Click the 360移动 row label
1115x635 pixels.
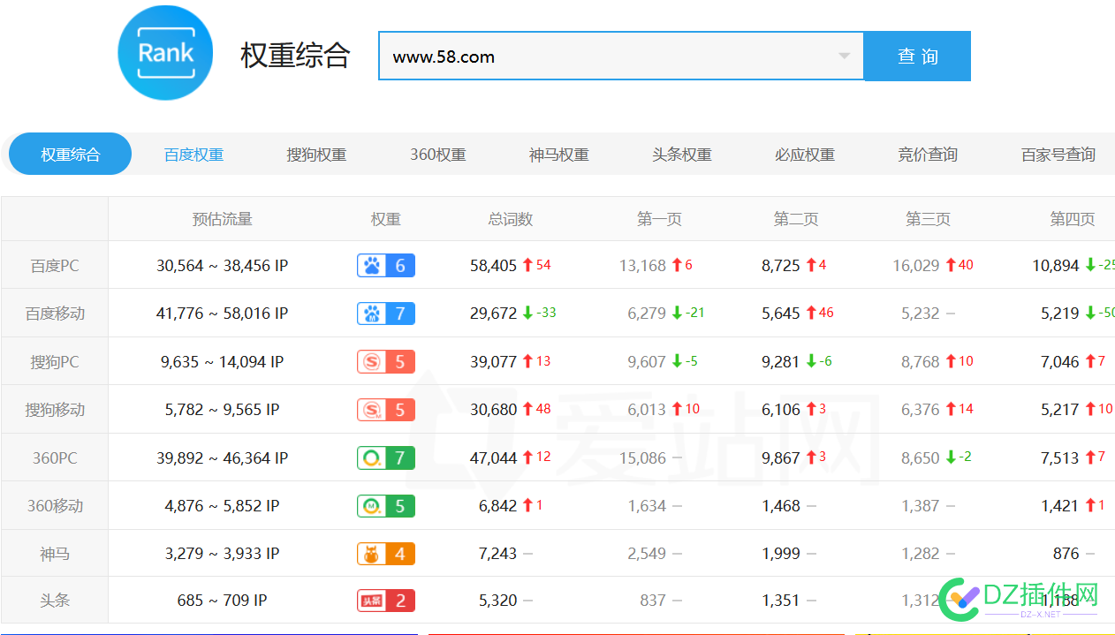pos(55,506)
